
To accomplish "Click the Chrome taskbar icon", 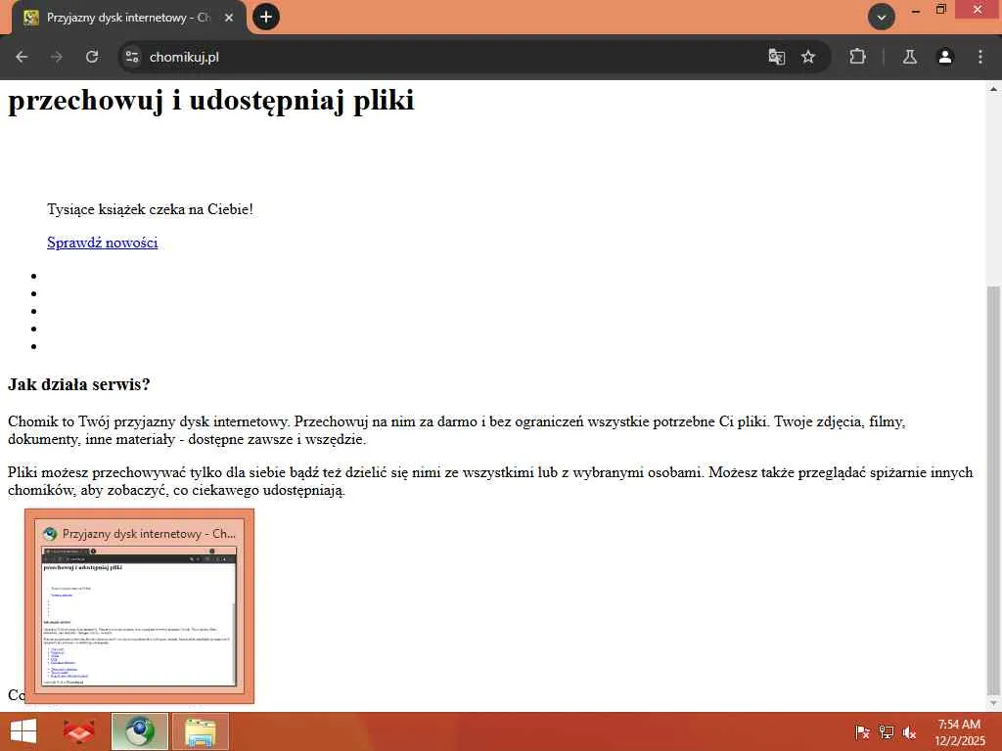I will [x=140, y=731].
